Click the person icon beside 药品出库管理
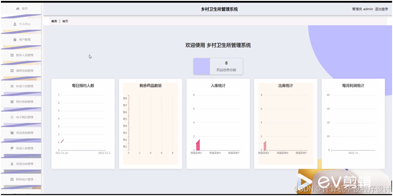393x196 pixels. [12, 163]
